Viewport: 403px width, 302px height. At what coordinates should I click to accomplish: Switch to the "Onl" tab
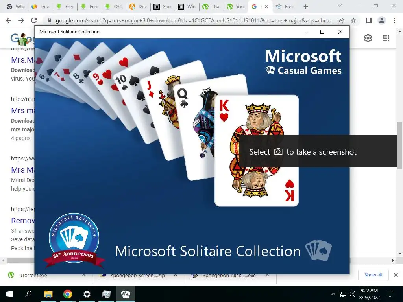(114, 7)
